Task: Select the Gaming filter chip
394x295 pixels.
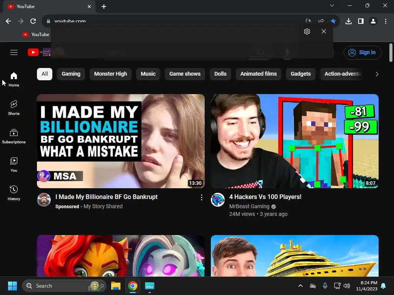Action: 71,74
